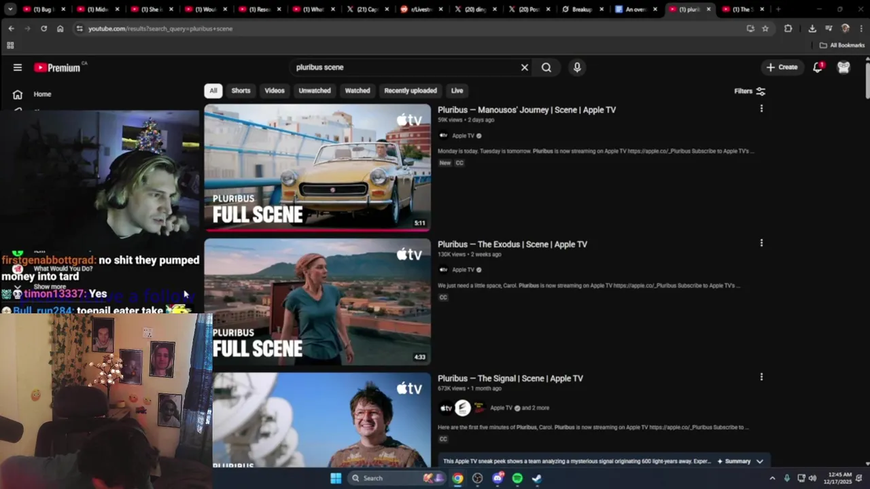Open Pluribus — The Signal video title
This screenshot has width=870, height=489.
(510, 378)
